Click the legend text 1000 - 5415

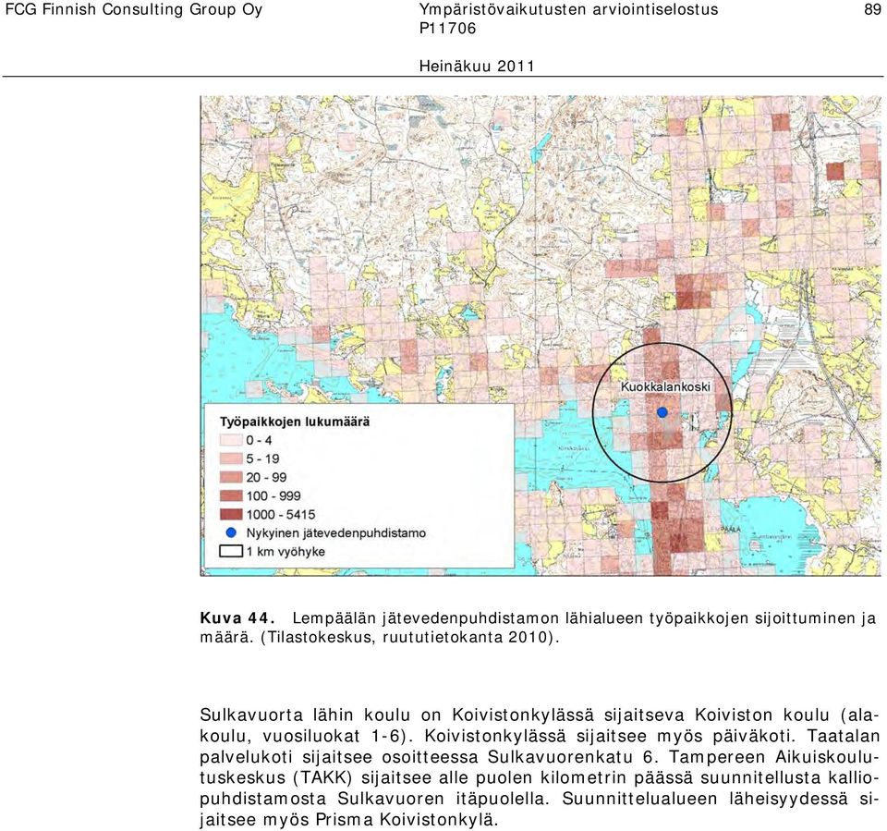click(281, 515)
